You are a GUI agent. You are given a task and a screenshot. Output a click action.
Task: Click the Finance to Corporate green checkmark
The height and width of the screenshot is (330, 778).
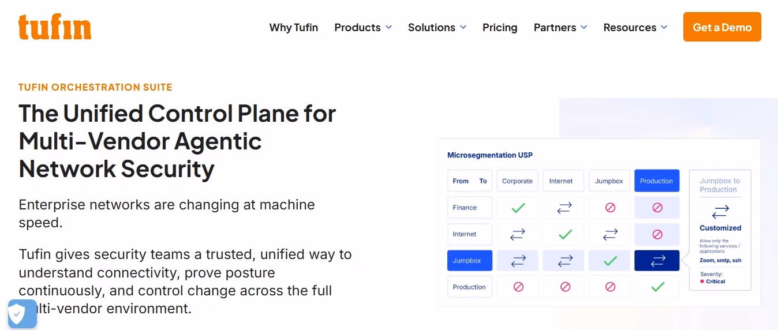[518, 208]
